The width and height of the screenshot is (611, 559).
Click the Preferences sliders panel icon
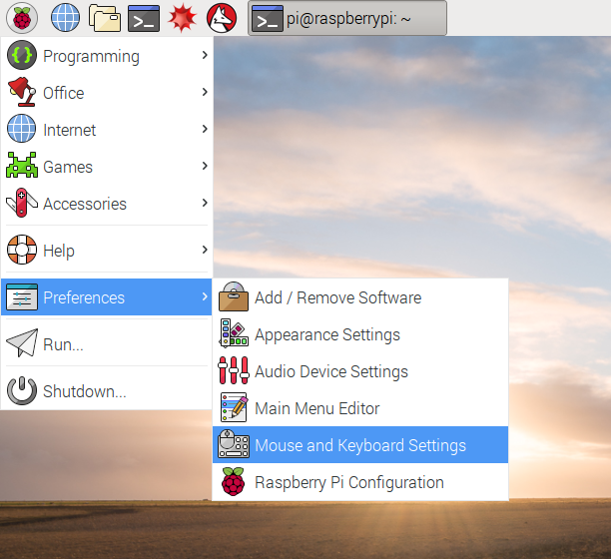tap(22, 296)
